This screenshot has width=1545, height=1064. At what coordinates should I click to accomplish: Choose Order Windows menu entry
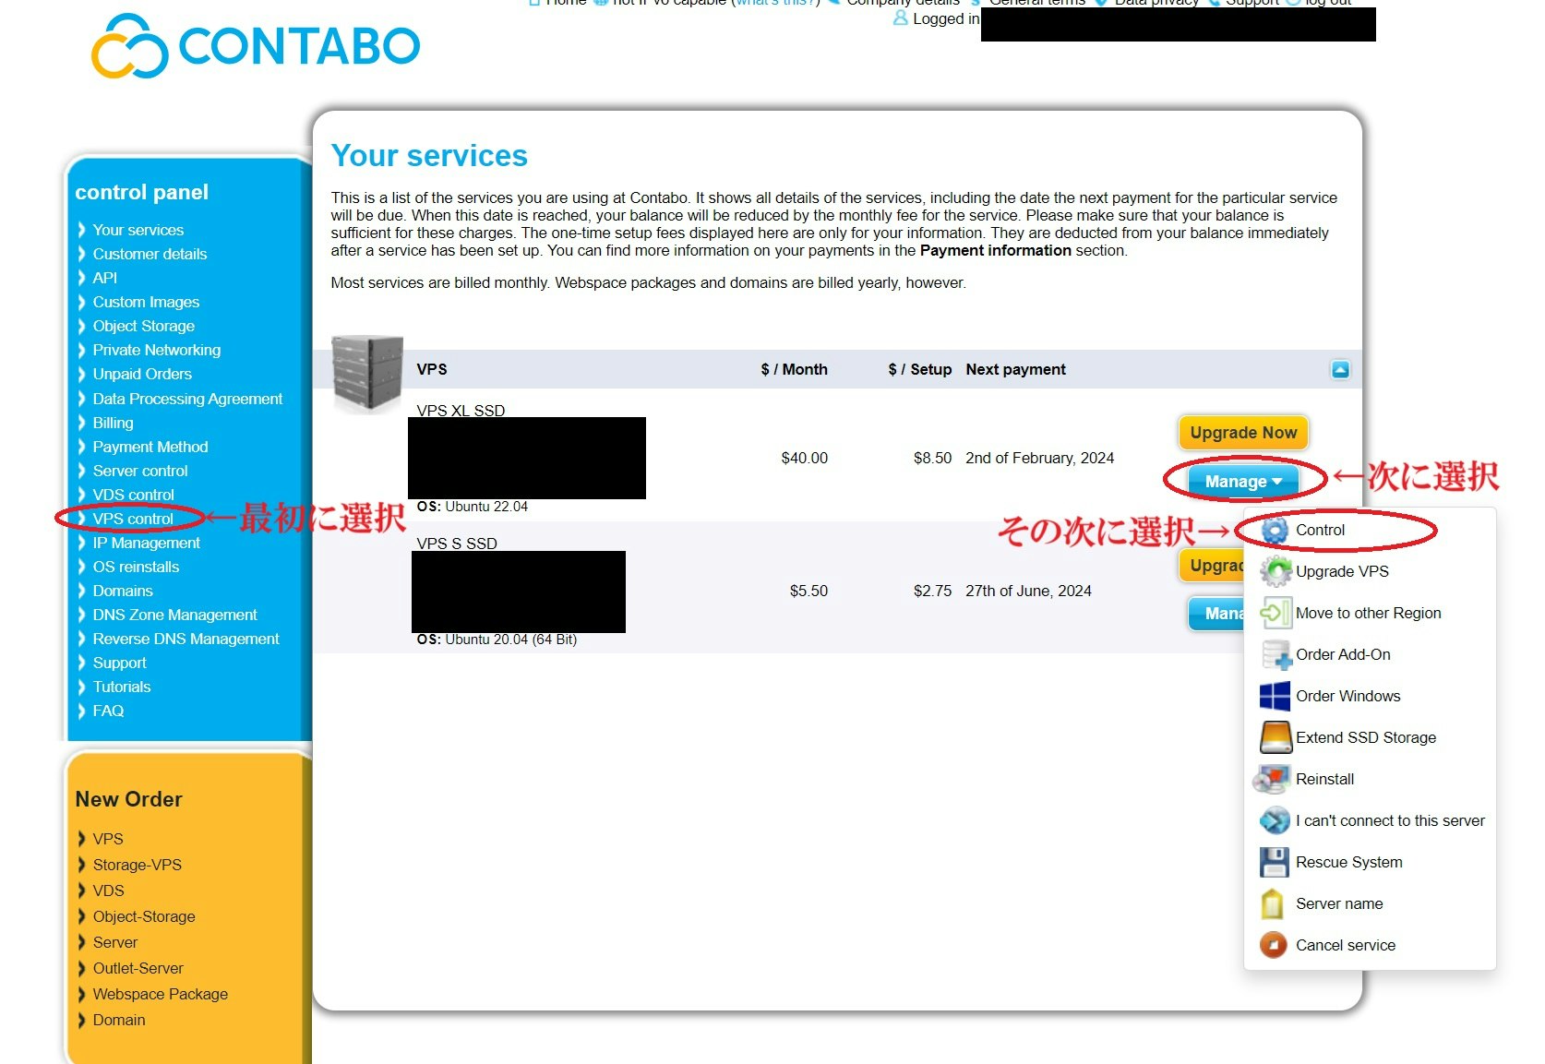[x=1347, y=696]
